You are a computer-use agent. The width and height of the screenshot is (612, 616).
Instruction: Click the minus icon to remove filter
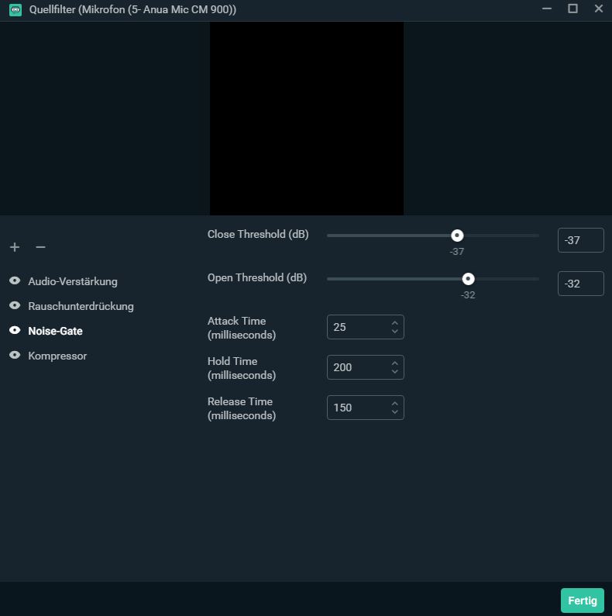click(x=41, y=247)
